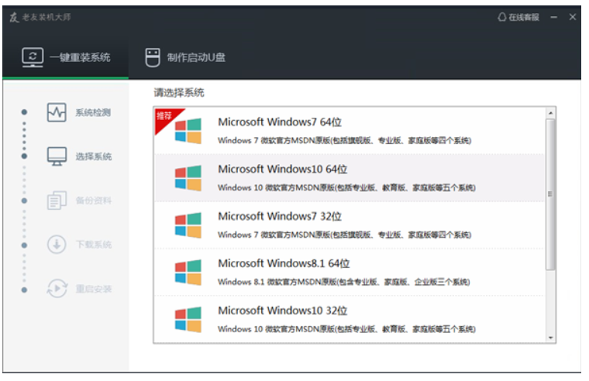Minimize the 老友装机大师 window
Screen dimensions: 589x381
[x=554, y=17]
